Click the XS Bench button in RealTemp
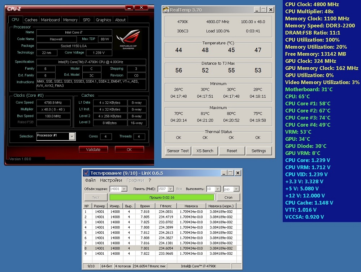 tap(205, 151)
